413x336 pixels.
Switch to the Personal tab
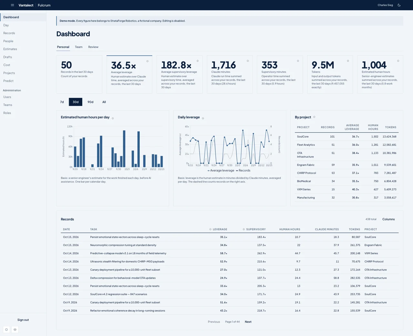(63, 47)
